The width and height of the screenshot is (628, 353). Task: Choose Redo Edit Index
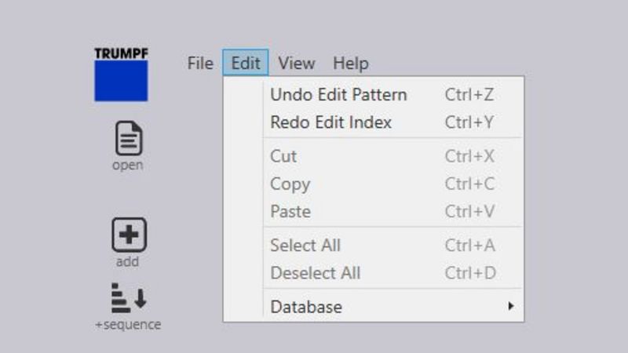coord(330,122)
